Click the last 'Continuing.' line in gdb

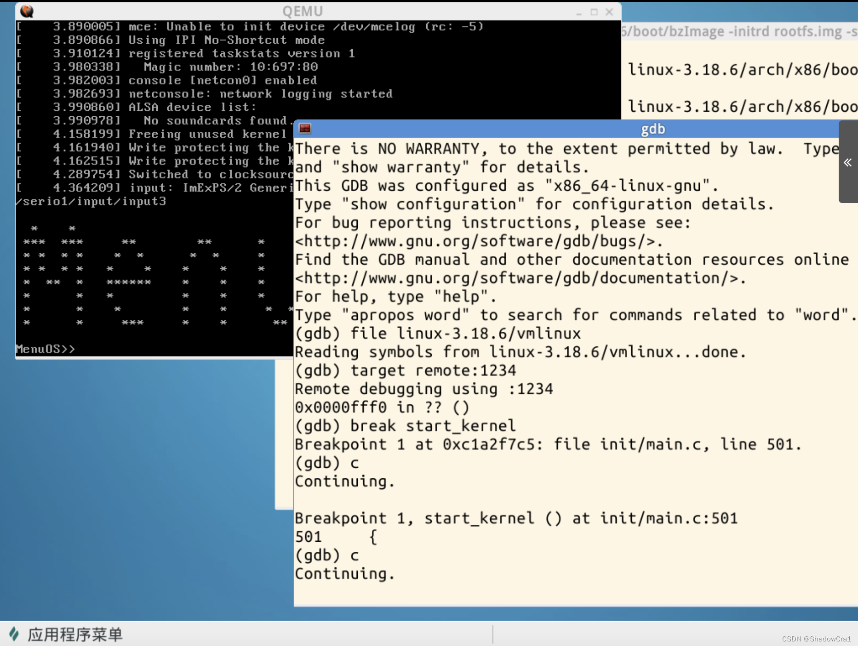tap(345, 574)
